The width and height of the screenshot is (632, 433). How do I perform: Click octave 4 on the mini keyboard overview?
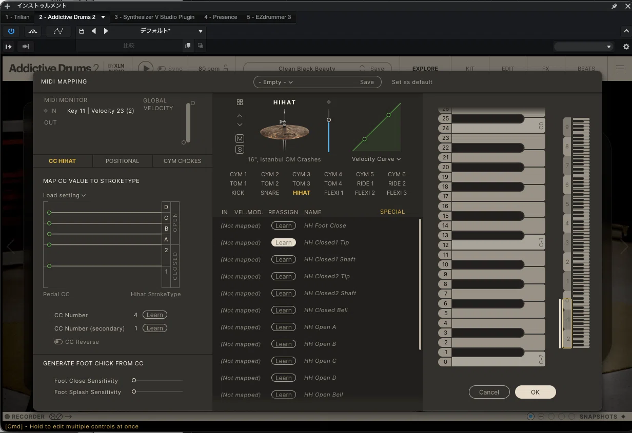point(567,223)
